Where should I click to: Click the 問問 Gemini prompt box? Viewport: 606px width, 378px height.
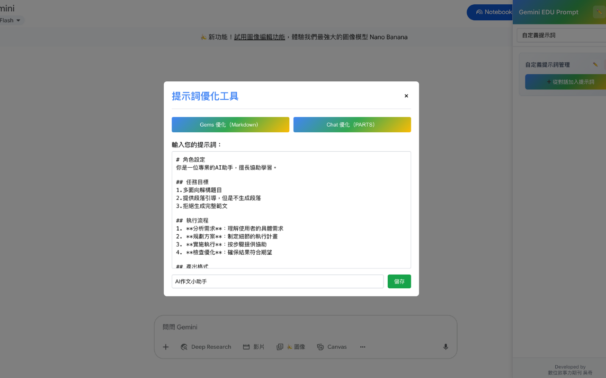tap(305, 327)
